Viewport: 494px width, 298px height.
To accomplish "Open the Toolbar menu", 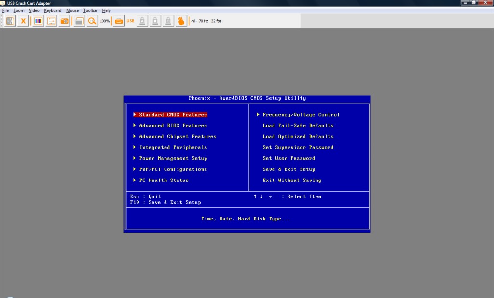I will point(90,11).
